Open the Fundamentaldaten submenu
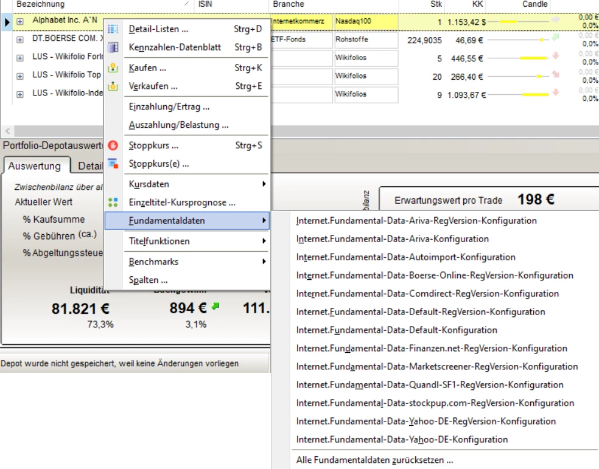The image size is (599, 469). coord(187,221)
